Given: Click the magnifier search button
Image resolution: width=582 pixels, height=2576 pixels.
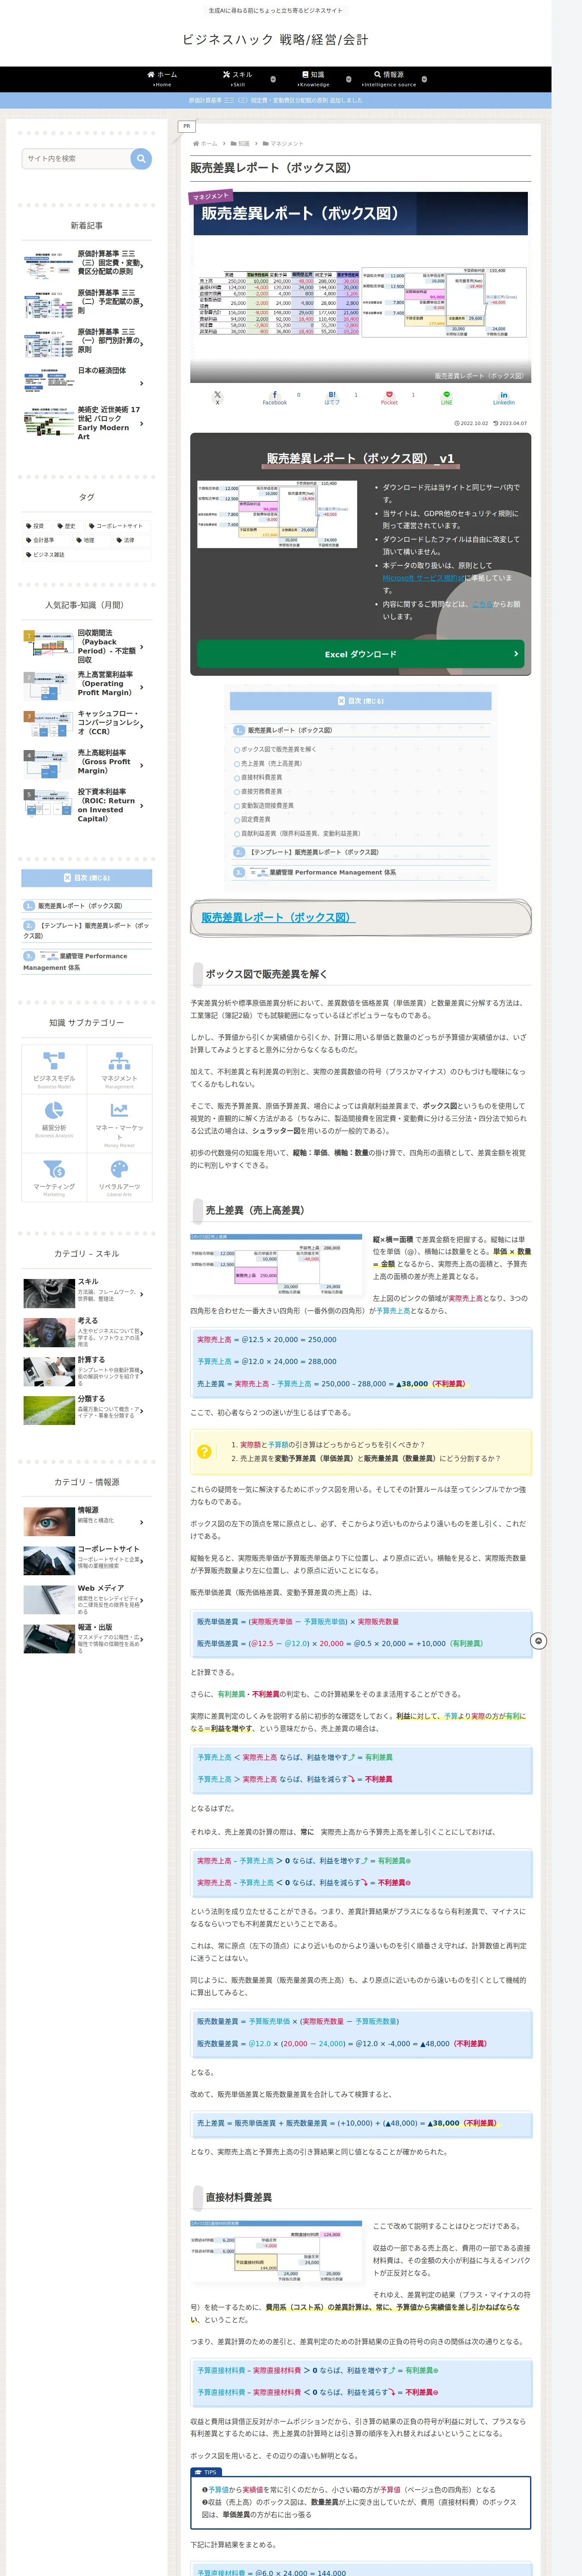Looking at the screenshot, I should coord(141,158).
